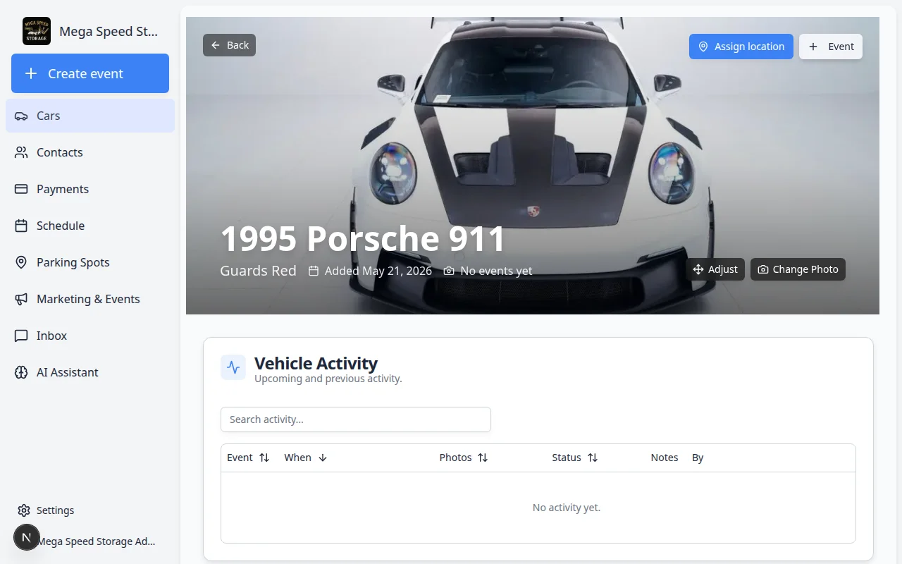Click the Back button

pos(229,45)
